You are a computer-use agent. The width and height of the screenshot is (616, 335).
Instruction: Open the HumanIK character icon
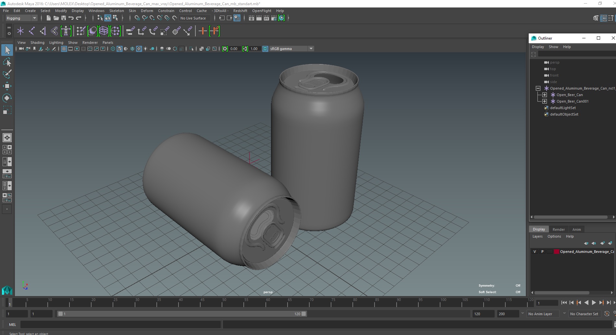tap(66, 31)
